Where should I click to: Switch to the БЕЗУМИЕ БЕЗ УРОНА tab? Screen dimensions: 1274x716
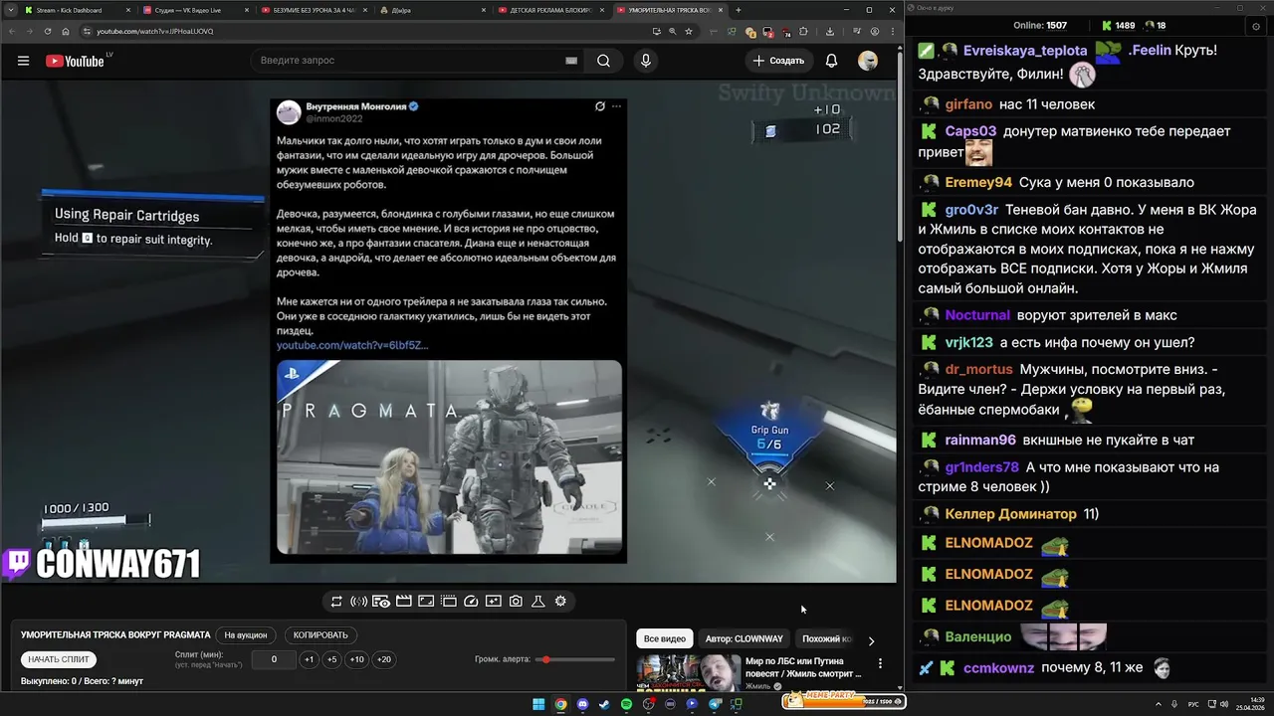pos(314,10)
